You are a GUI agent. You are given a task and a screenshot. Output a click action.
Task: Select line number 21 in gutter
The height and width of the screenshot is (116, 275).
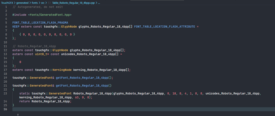coord(6,85)
